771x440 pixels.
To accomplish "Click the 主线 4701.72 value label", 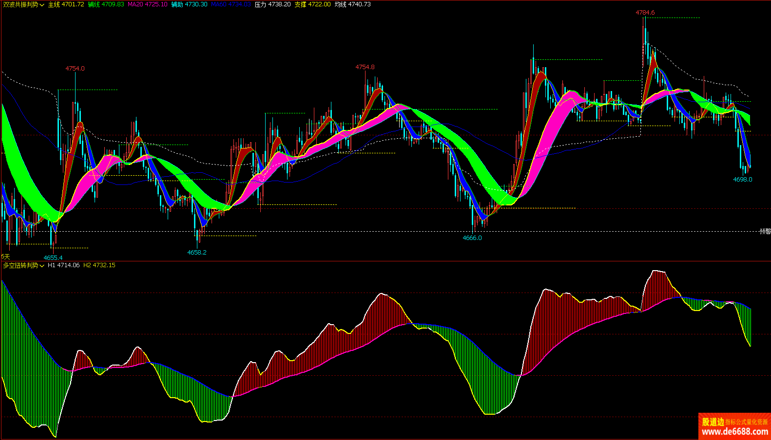I will (x=66, y=4).
